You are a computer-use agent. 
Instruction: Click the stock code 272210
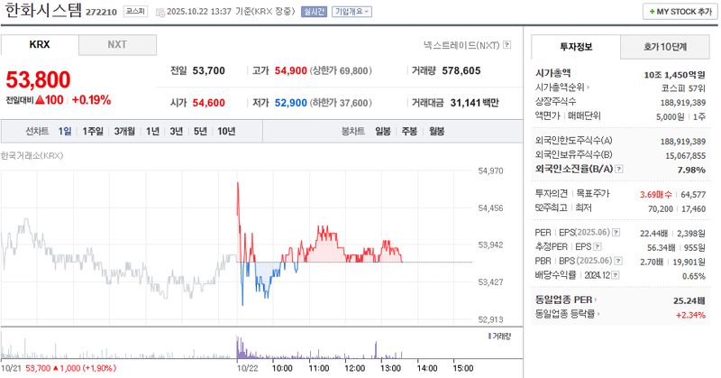(101, 13)
